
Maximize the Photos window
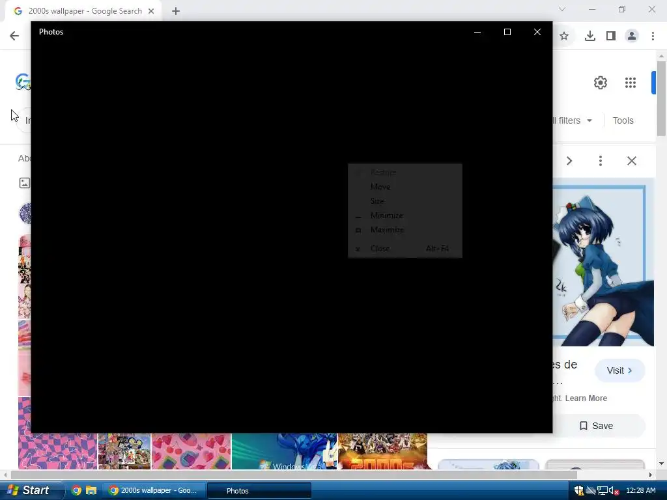click(507, 32)
